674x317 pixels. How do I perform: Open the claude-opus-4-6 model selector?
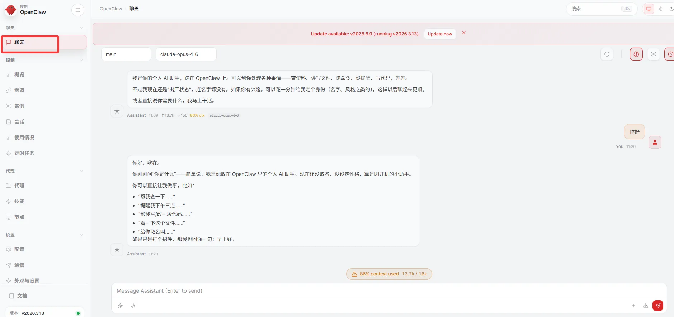click(186, 54)
